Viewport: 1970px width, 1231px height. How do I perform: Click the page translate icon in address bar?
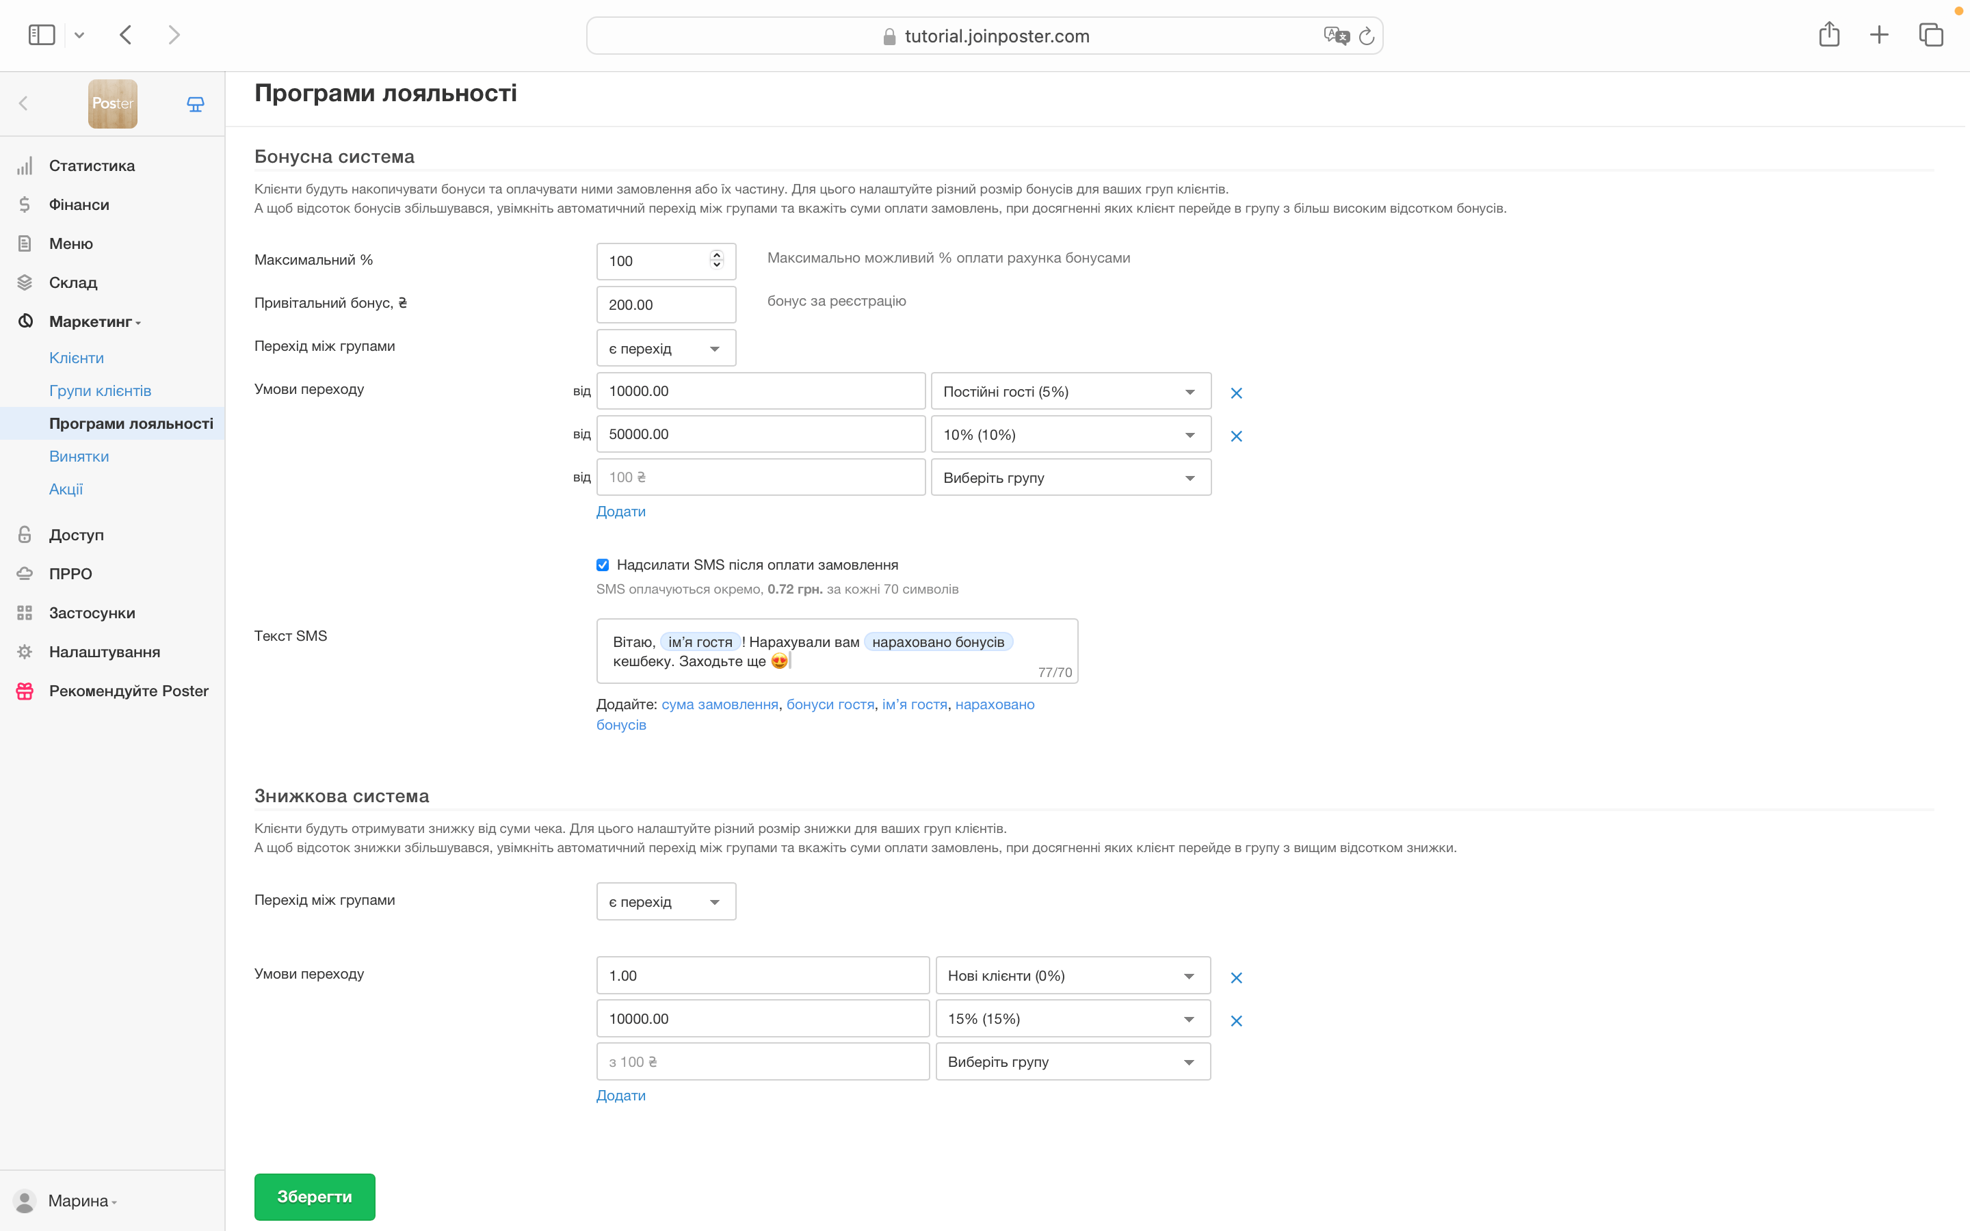[1335, 36]
